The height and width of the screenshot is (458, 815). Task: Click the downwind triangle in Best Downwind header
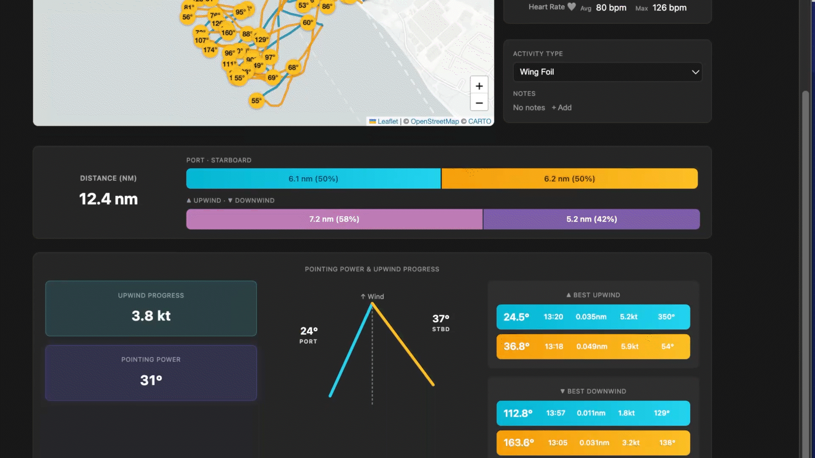(562, 391)
